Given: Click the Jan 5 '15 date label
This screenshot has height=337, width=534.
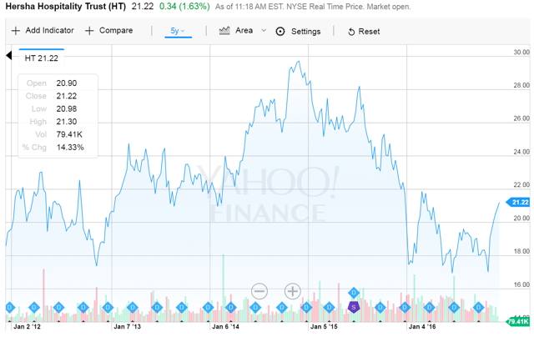Looking at the screenshot, I should [x=324, y=327].
